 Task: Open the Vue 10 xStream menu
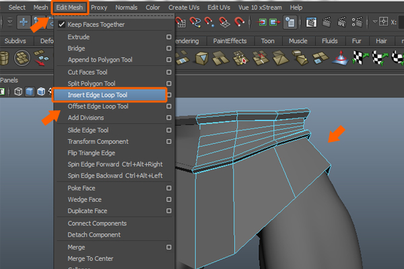coord(260,7)
